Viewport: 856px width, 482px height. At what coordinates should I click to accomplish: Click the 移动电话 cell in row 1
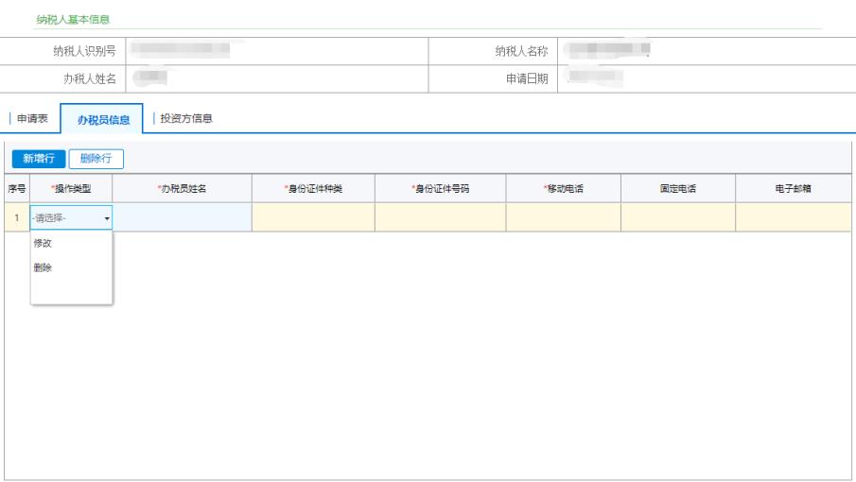pyautogui.click(x=563, y=218)
